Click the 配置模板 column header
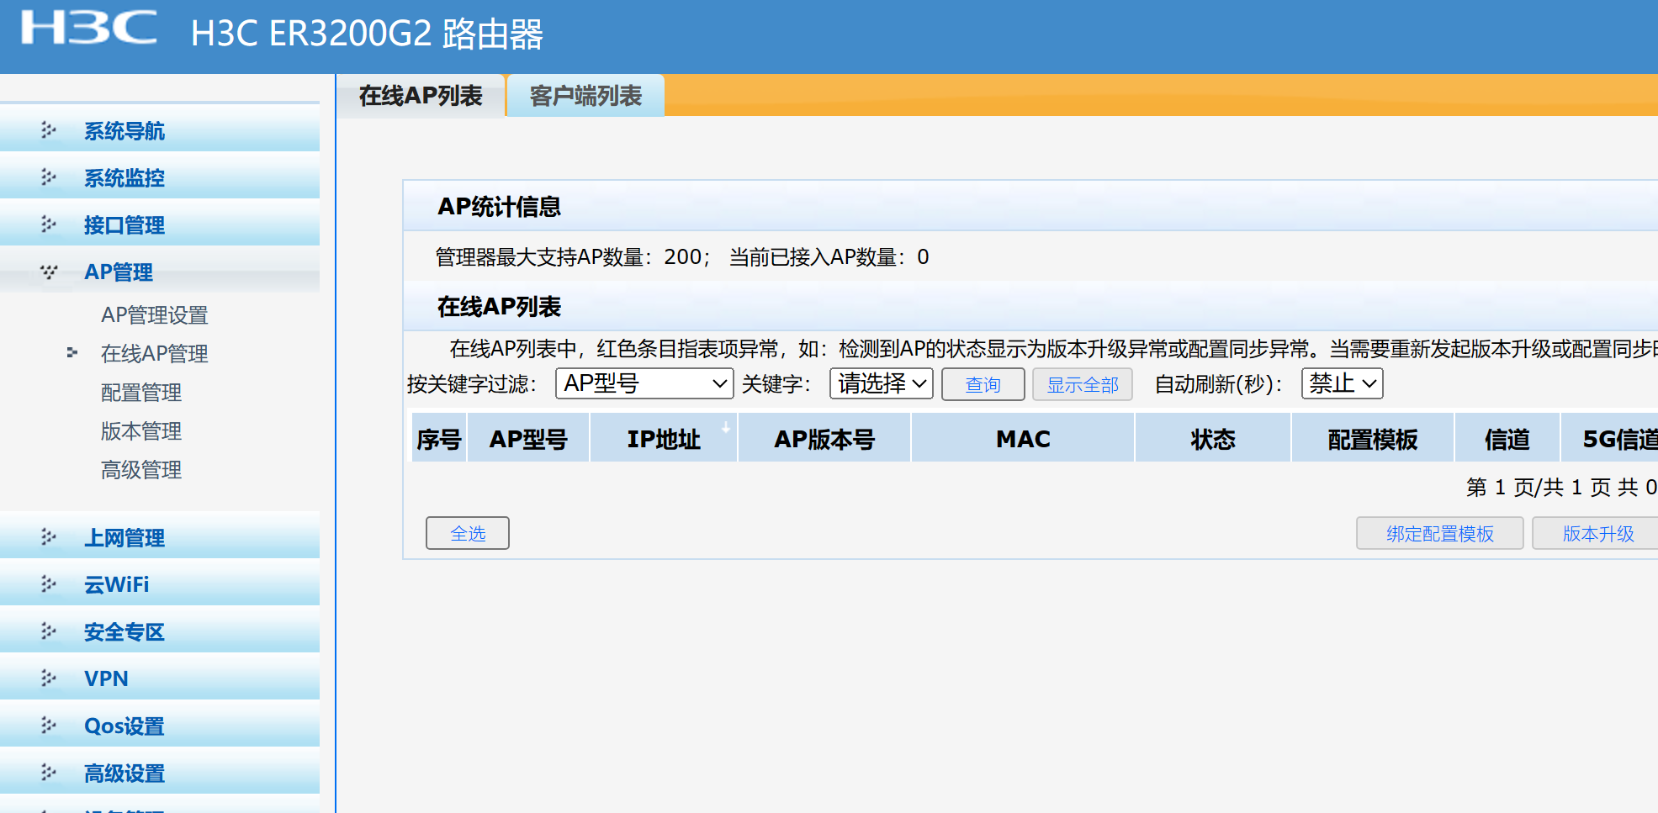Image resolution: width=1658 pixels, height=813 pixels. coord(1373,438)
